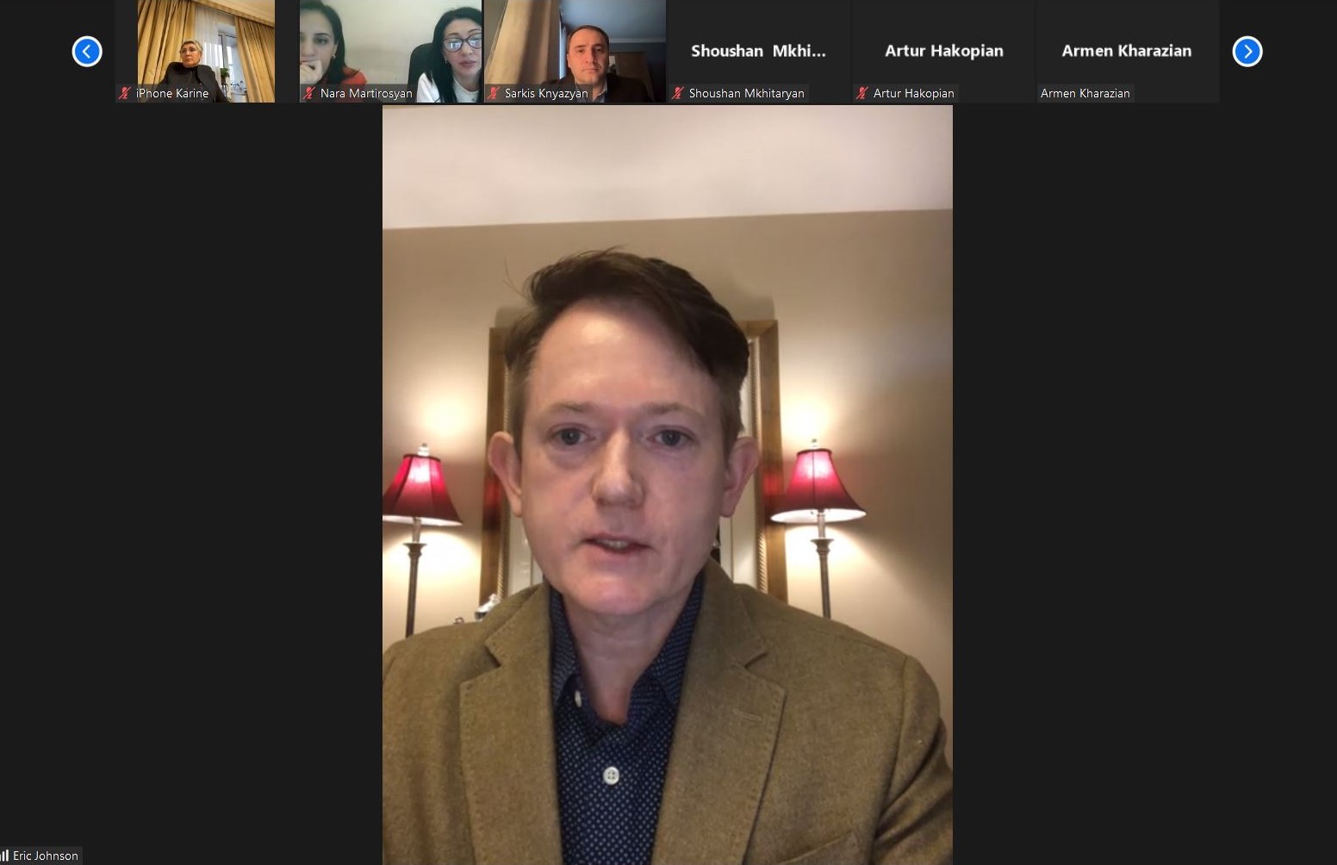This screenshot has width=1337, height=865.
Task: Click muted microphone icon beside Sarkis Knyazyan
Action: [494, 93]
